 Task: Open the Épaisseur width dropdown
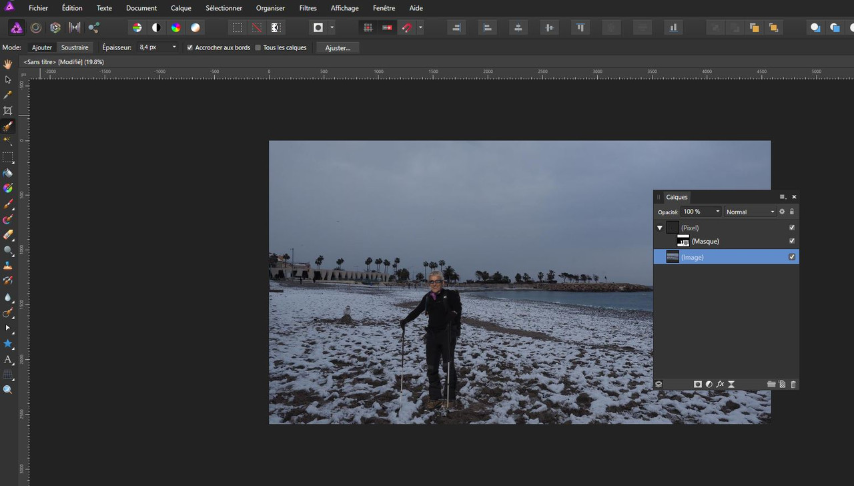click(174, 47)
